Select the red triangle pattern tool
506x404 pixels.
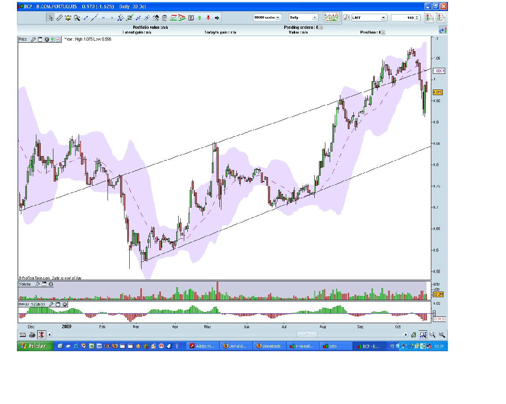coord(182,18)
